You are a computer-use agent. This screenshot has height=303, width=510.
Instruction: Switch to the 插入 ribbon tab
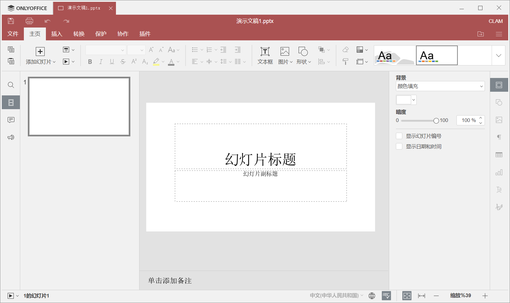[56, 34]
